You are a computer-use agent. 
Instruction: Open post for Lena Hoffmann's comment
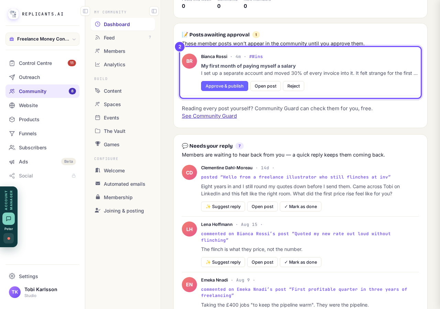[262, 262]
